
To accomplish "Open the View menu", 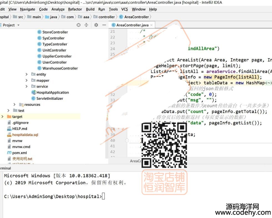I will [x=12, y=9].
